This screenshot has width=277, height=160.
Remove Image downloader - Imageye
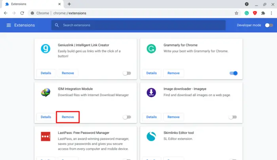click(173, 117)
